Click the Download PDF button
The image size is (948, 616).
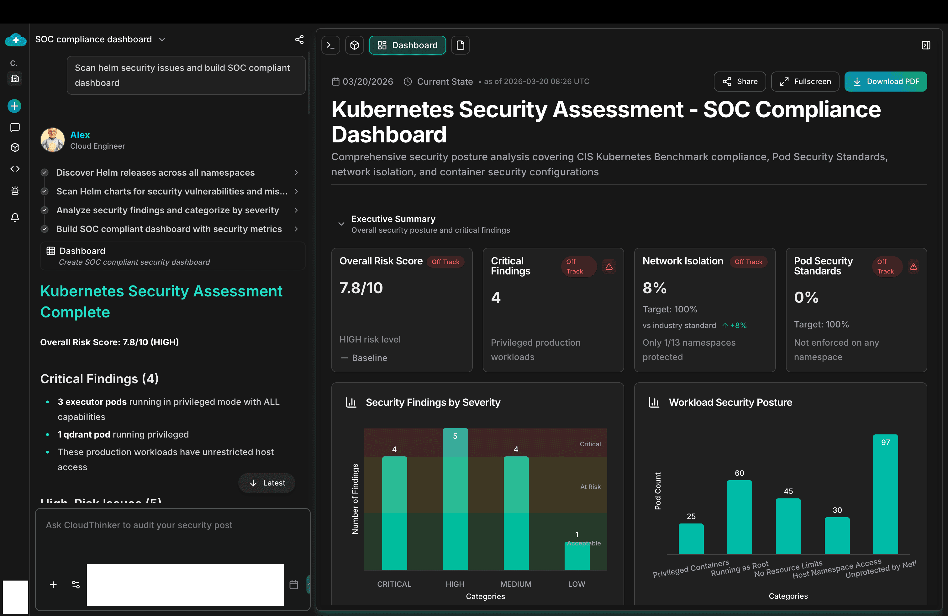(x=886, y=81)
